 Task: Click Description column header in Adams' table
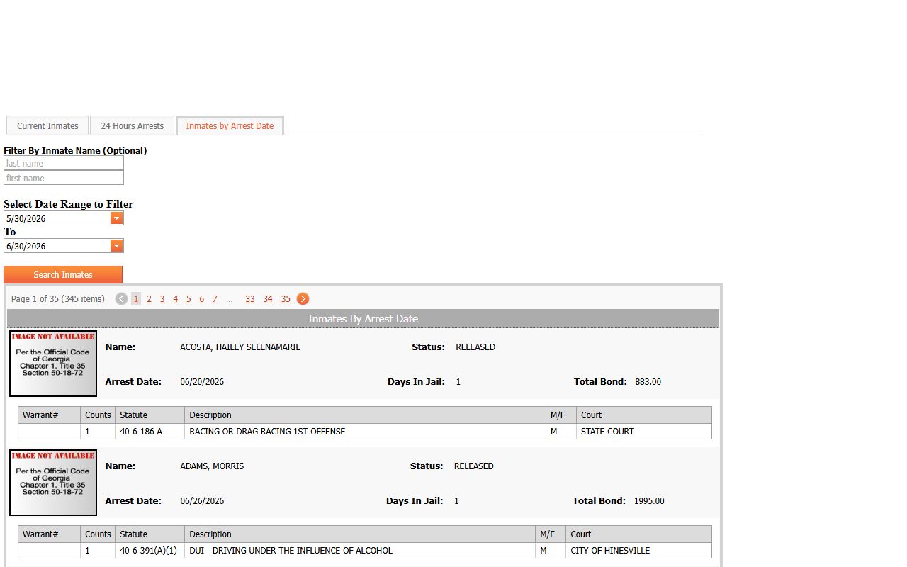(360, 534)
